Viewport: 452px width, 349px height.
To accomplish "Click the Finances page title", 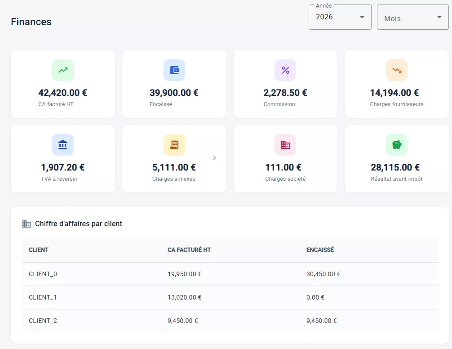I will 31,22.
